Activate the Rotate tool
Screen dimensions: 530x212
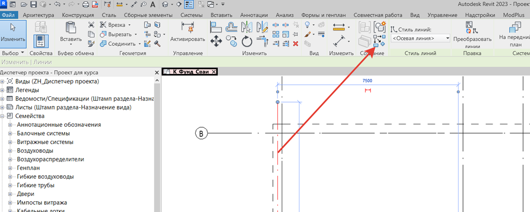247,42
